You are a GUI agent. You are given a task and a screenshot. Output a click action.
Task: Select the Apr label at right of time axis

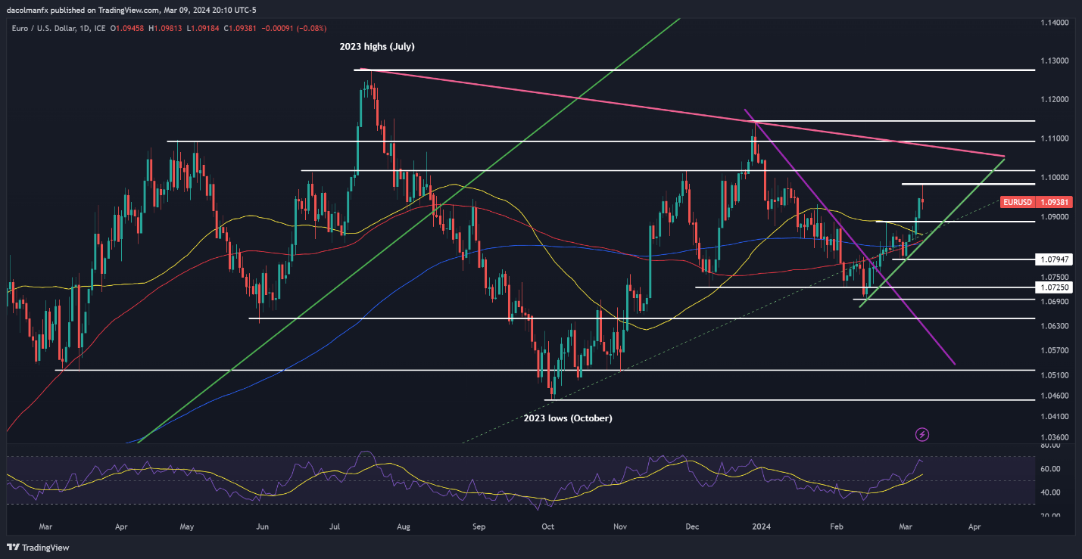(x=975, y=524)
